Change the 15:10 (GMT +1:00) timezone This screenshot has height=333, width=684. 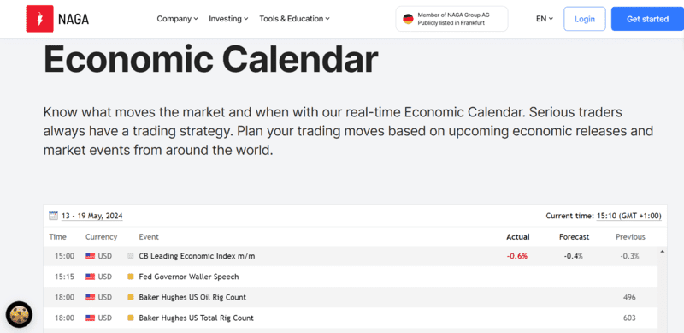[628, 216]
